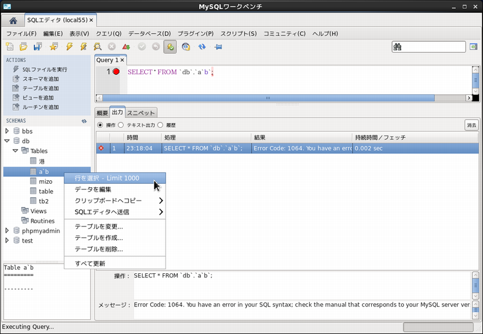Viewport: 483px width, 334px height.
Task: Expand the bbs schema
Action: (x=7, y=131)
